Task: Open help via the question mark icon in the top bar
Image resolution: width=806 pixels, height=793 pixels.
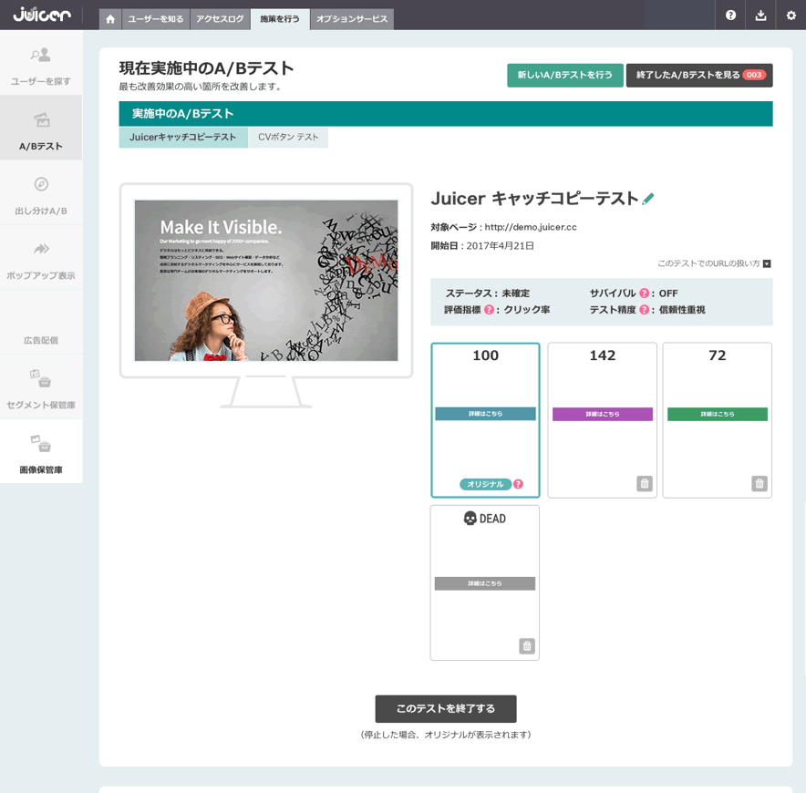Action: [730, 15]
